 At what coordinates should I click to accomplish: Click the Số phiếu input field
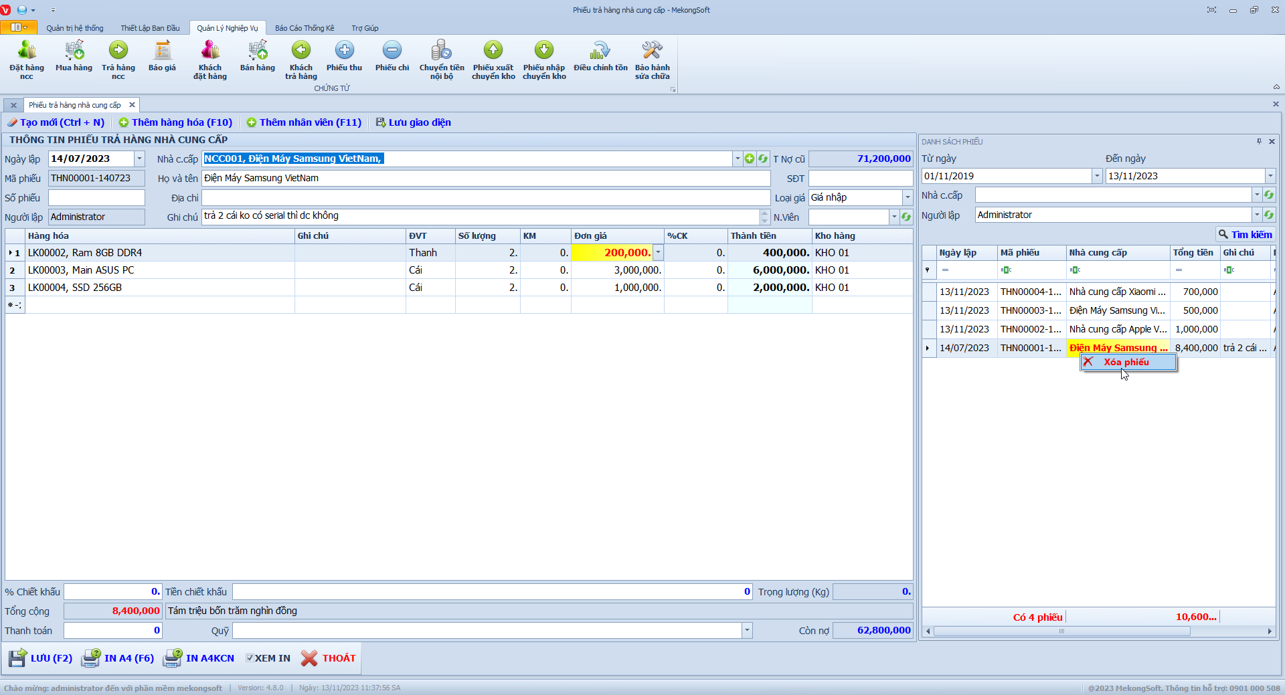point(96,198)
